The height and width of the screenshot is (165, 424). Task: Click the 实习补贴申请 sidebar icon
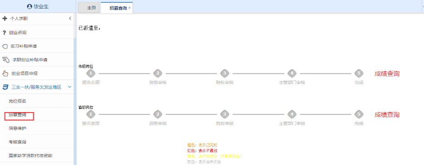point(5,46)
